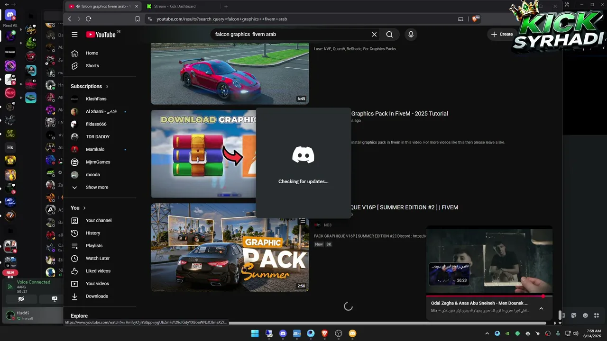Open Playlists in the sidebar

point(94,246)
